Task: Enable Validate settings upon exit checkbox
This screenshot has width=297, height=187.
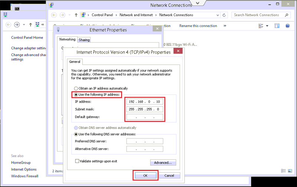Action: 77,161
